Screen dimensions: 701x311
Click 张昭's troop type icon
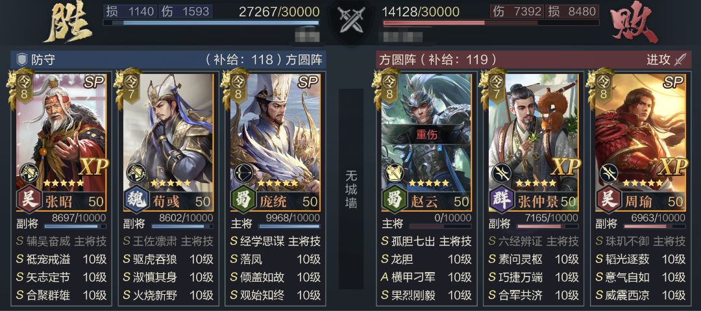[29, 172]
